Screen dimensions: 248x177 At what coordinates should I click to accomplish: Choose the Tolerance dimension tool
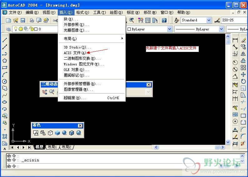coord(235,114)
